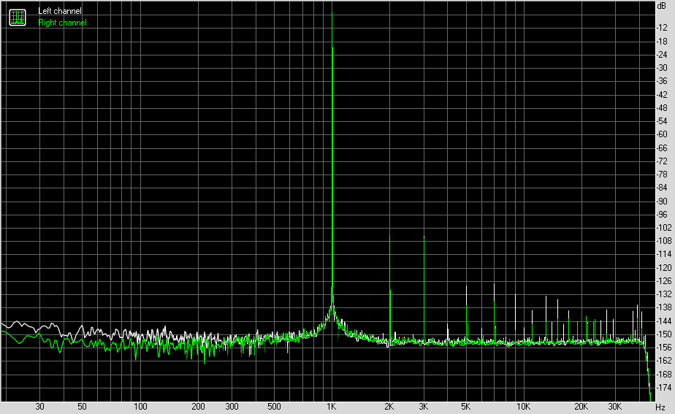
Task: Click the 100 Hz axis label
Action: click(x=140, y=407)
